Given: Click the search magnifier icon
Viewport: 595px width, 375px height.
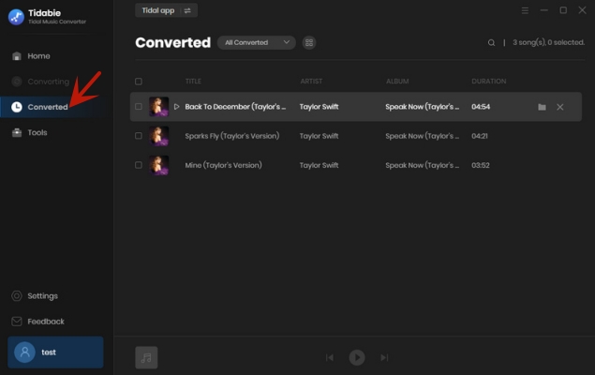Looking at the screenshot, I should [x=491, y=42].
